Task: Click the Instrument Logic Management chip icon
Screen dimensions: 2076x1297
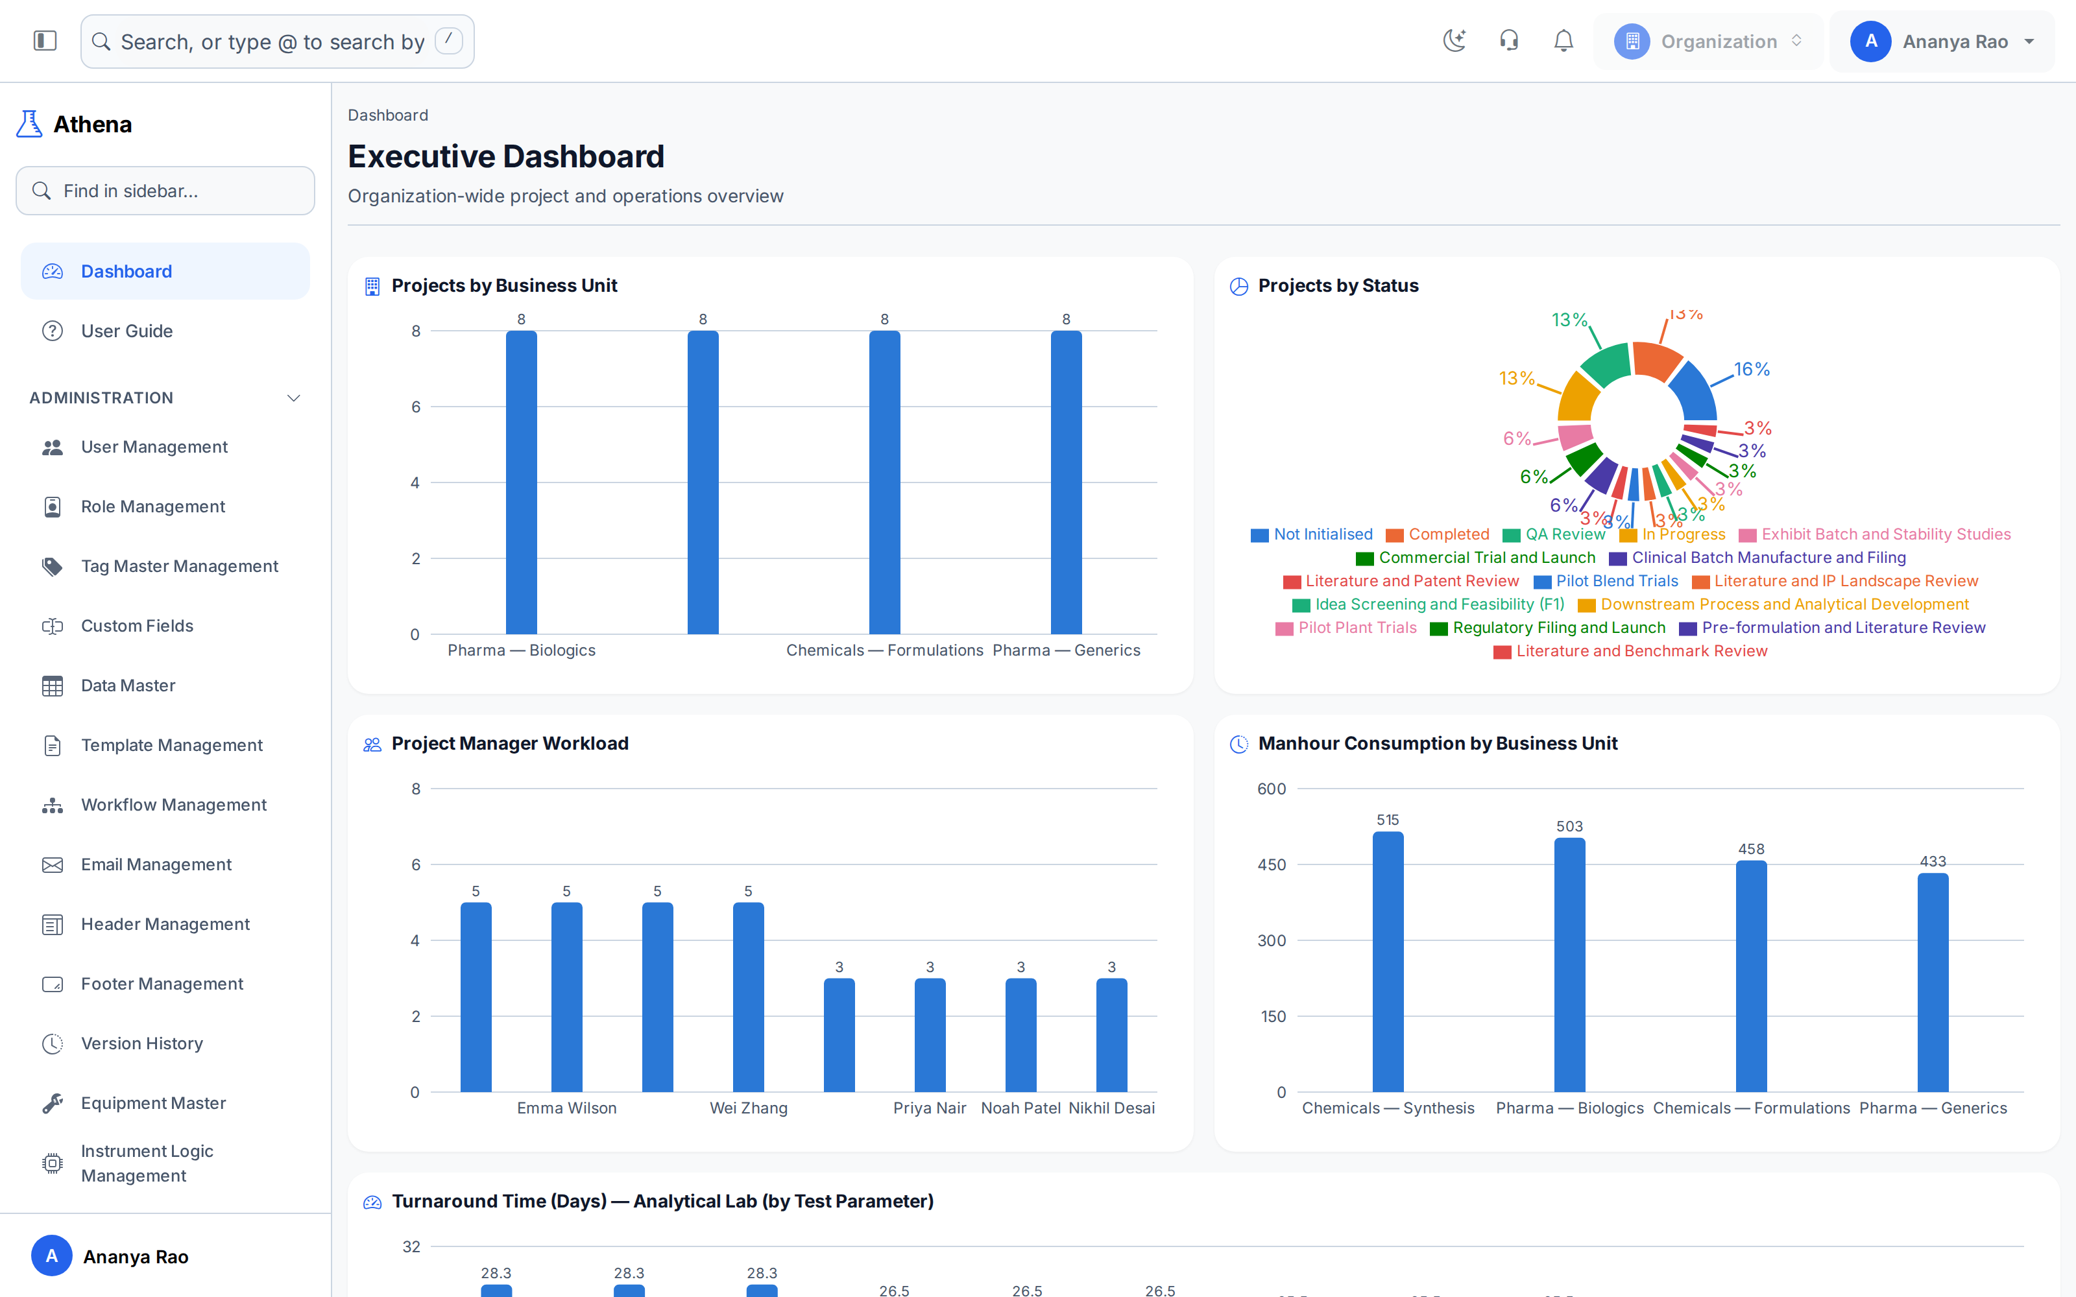Action: click(53, 1163)
